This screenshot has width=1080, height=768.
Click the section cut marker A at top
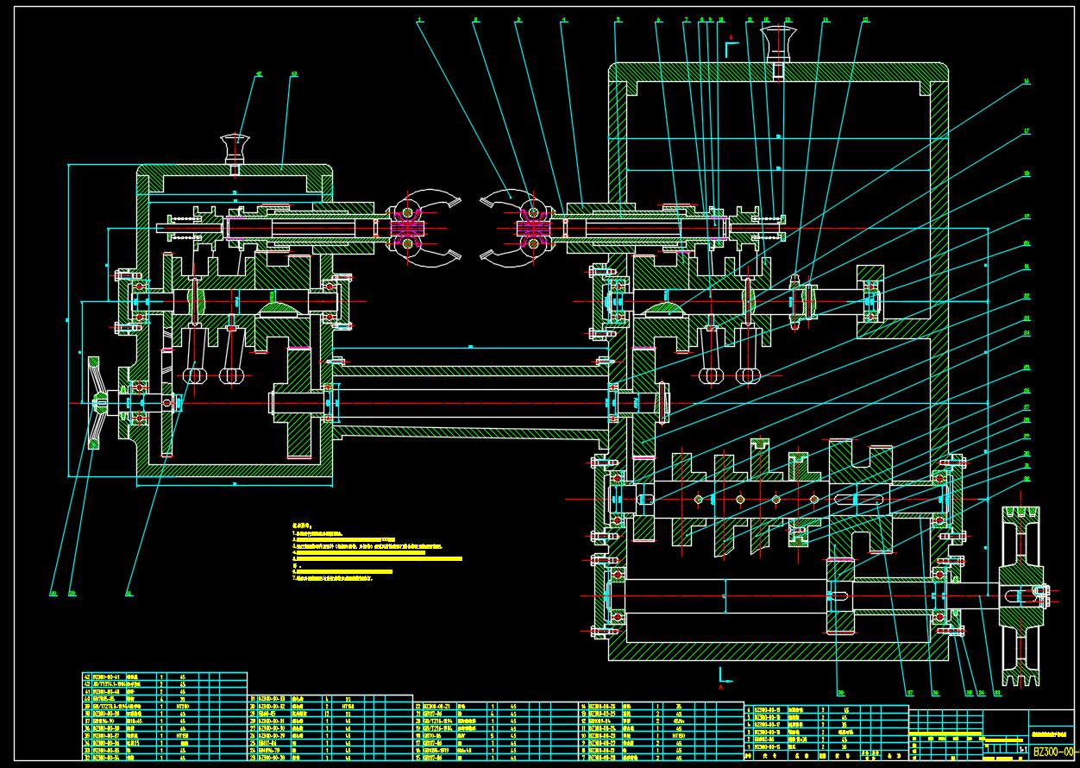[x=732, y=47]
